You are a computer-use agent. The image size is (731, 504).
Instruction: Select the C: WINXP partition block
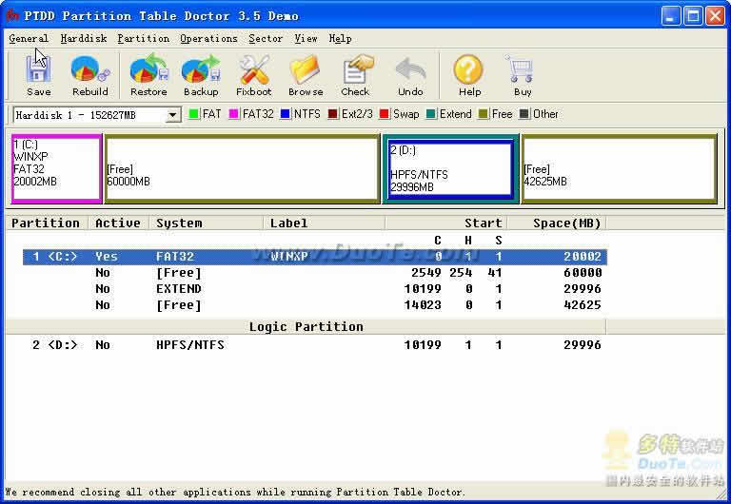point(56,168)
